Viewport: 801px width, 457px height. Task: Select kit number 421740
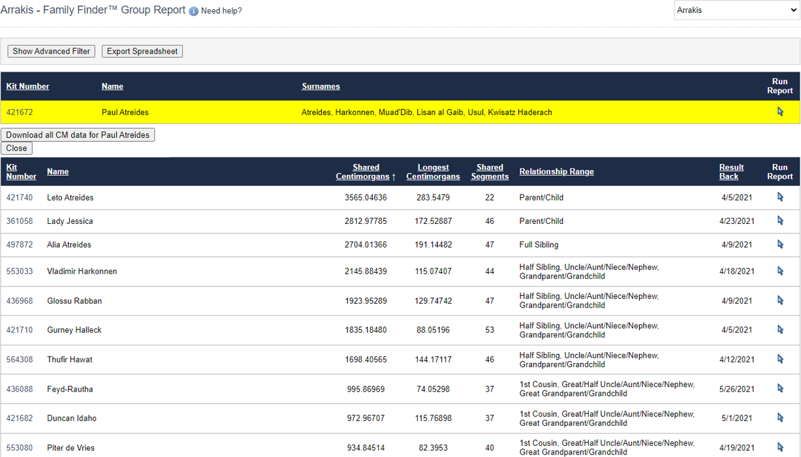20,198
